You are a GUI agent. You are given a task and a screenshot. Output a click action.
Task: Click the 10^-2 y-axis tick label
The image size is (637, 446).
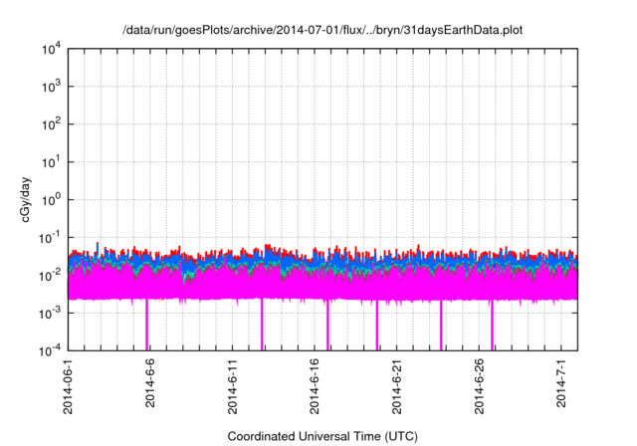click(50, 276)
